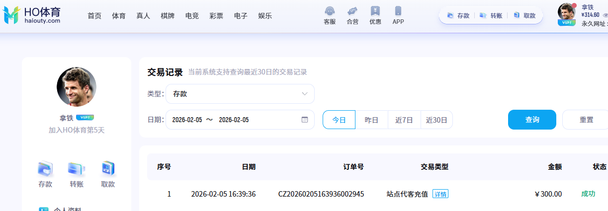The image size is (608, 211).
Task: Click the HO体育 logo
Action: point(32,15)
